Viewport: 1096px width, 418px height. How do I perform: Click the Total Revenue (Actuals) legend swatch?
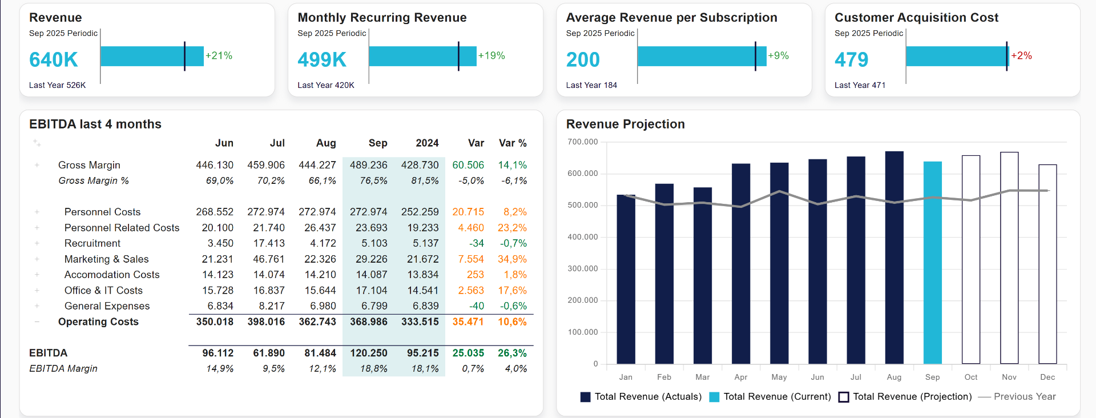(585, 397)
